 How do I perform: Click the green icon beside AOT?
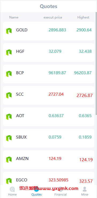point(9,117)
